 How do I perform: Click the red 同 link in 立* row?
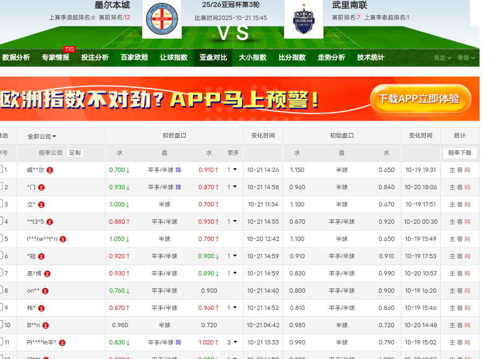pos(467,205)
